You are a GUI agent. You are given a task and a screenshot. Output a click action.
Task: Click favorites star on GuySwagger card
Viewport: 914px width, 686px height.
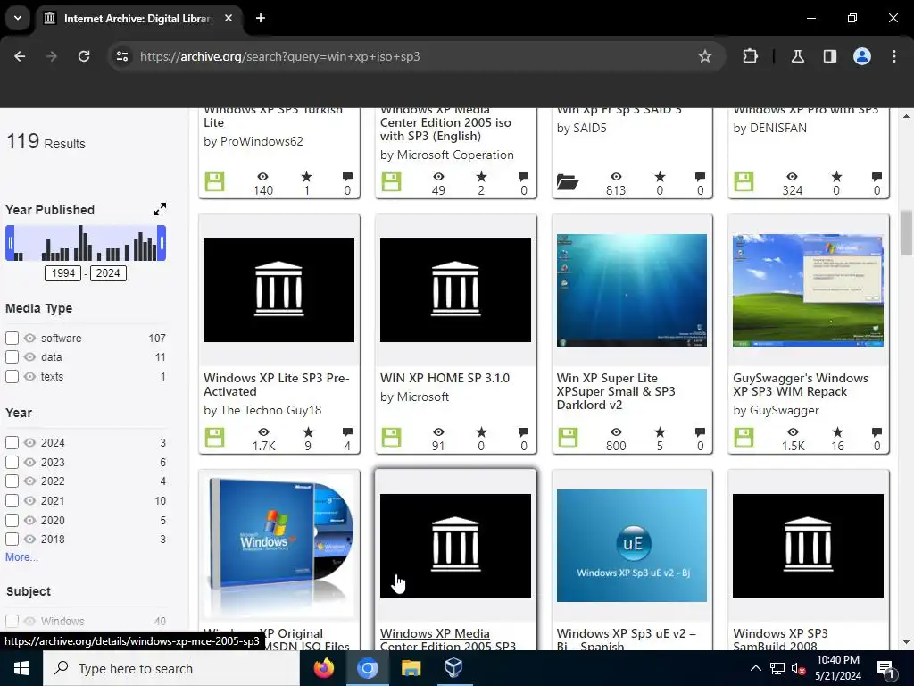[x=837, y=432]
